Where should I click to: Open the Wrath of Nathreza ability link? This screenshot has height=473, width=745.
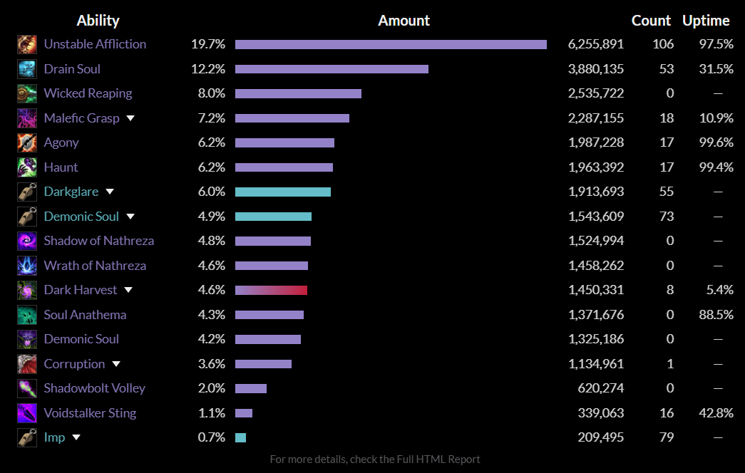(95, 266)
